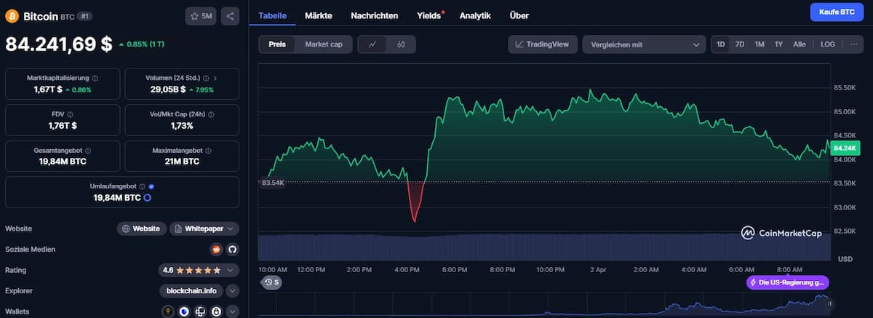Open the blue shield wallet icon
873x318 pixels.
[x=184, y=311]
